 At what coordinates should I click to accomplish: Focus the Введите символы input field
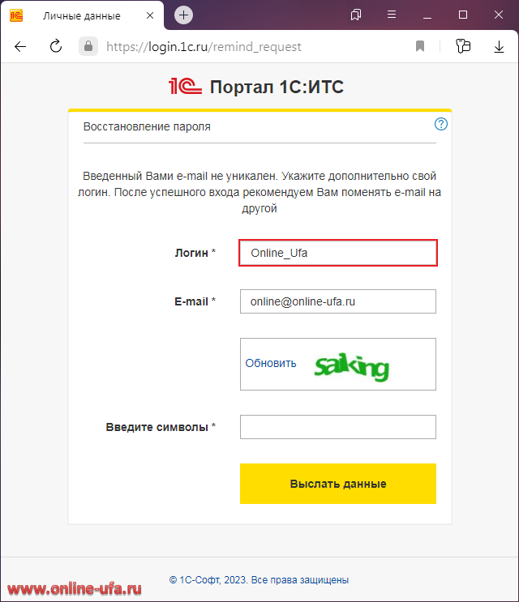pos(338,427)
